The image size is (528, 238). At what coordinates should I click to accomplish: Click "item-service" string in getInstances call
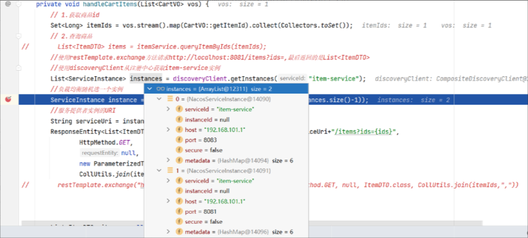tap(334, 79)
